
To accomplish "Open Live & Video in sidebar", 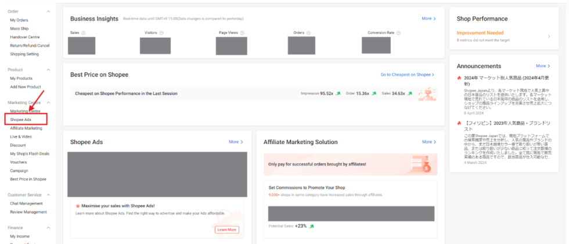I will (x=21, y=137).
